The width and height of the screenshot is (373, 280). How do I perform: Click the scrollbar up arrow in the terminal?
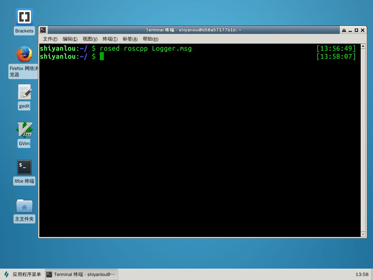click(x=363, y=47)
